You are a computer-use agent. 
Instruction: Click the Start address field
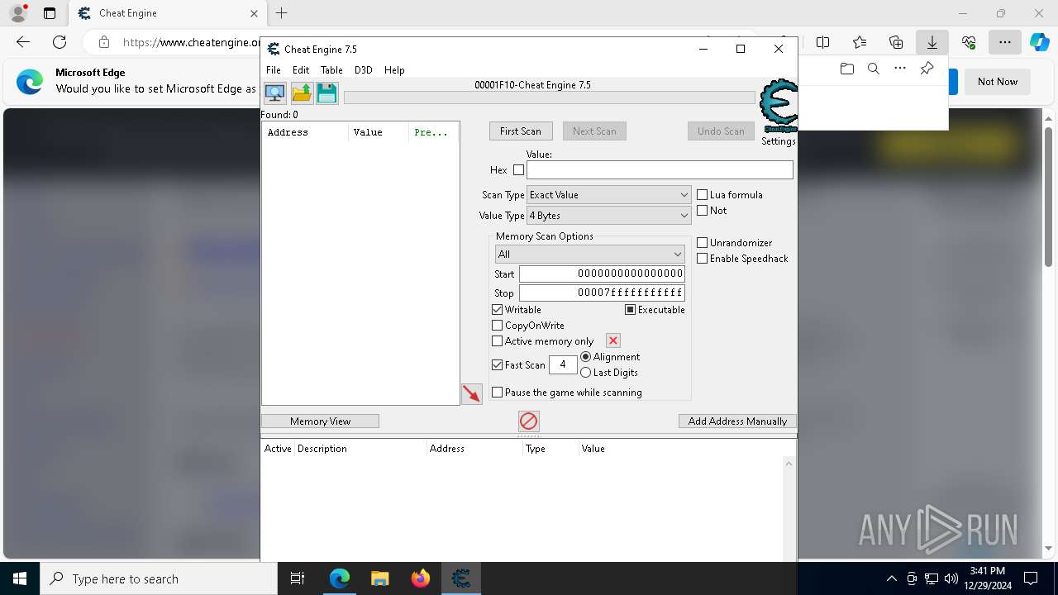602,274
